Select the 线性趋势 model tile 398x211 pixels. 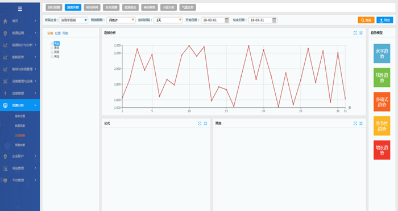pyautogui.click(x=382, y=78)
